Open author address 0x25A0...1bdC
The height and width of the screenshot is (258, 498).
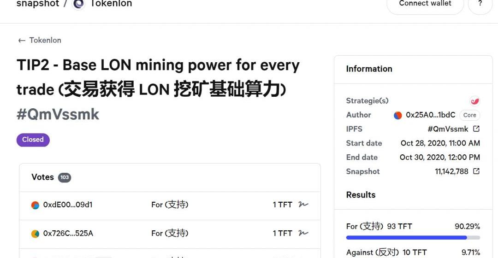pos(430,115)
